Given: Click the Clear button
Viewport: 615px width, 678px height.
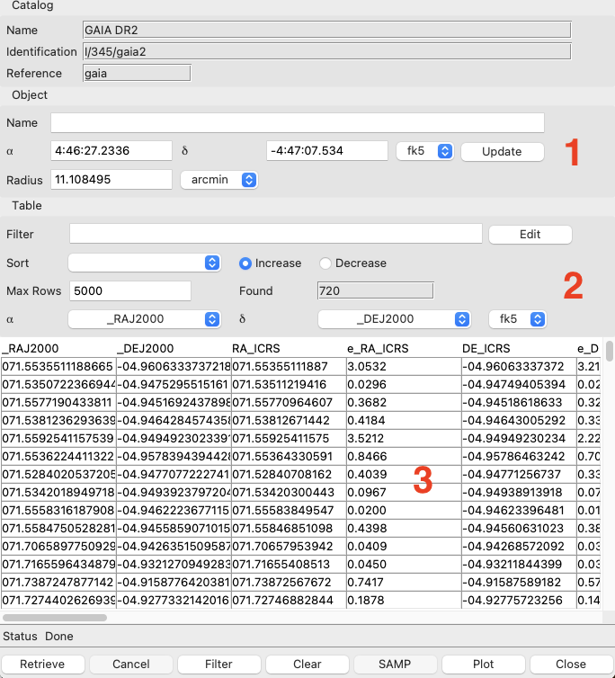Looking at the screenshot, I should (307, 665).
